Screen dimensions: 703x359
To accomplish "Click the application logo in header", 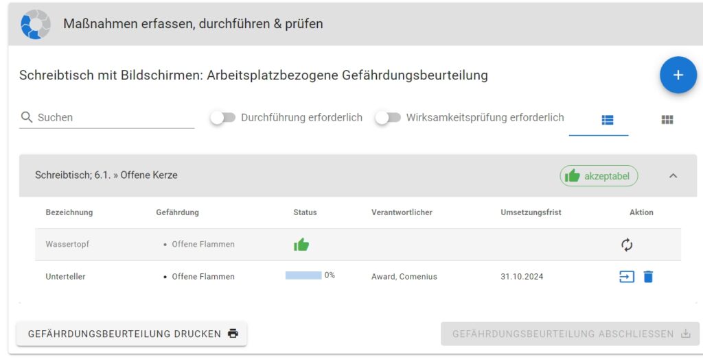I will point(36,24).
